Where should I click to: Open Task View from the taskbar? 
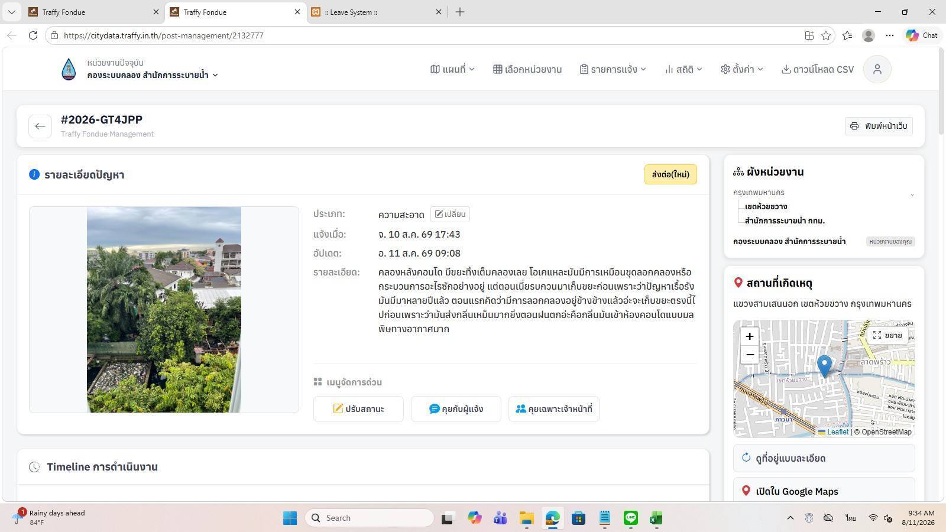448,518
